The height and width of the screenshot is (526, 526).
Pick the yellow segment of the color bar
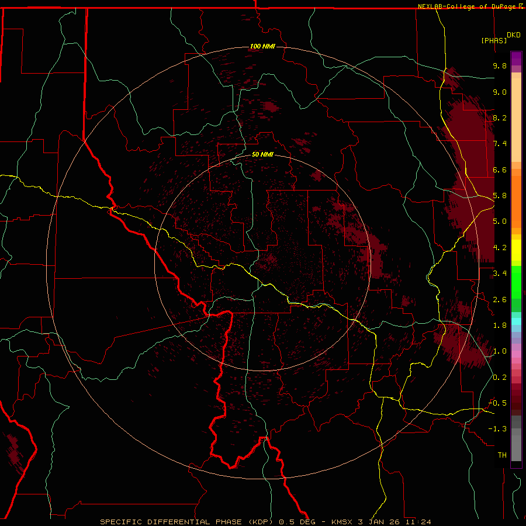pos(516,250)
